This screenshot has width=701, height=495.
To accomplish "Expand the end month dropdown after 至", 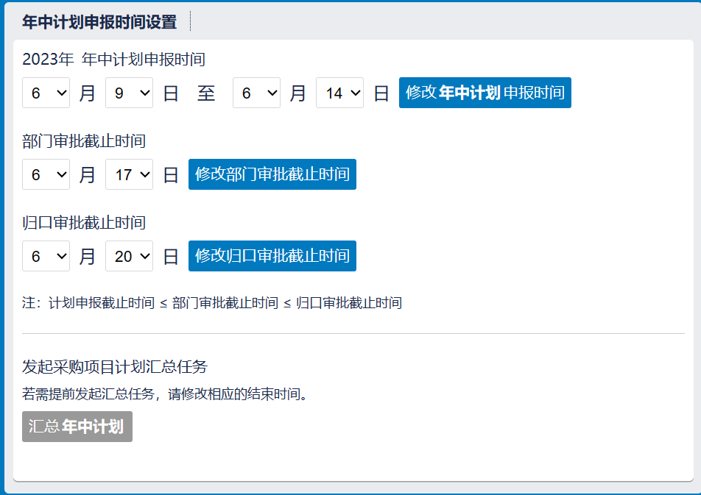I will pos(256,93).
